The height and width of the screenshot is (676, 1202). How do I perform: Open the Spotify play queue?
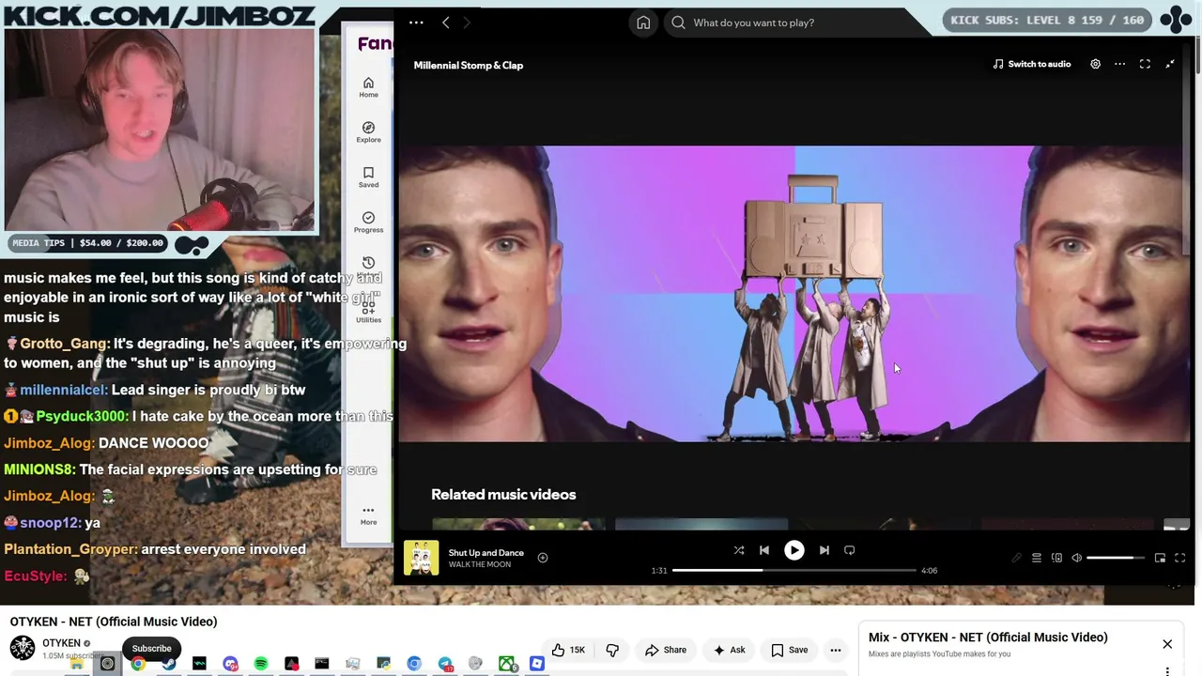click(1037, 558)
